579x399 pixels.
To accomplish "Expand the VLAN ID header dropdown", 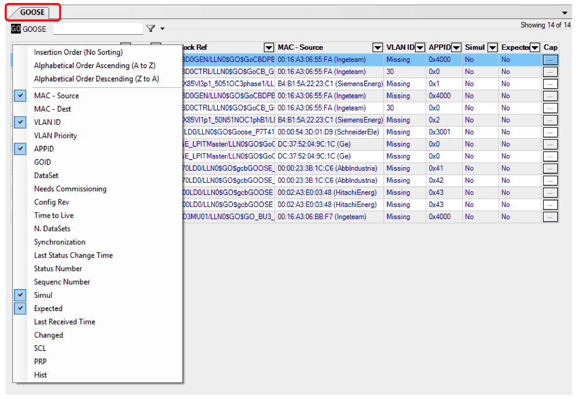I will pyautogui.click(x=419, y=47).
